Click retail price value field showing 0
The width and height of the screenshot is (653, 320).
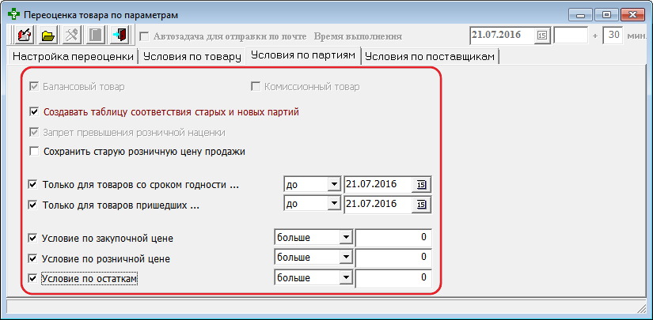click(x=393, y=258)
